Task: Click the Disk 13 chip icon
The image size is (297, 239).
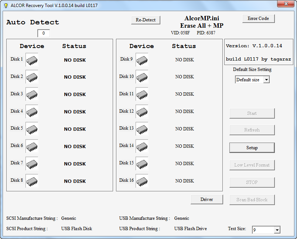Action: click(142, 129)
